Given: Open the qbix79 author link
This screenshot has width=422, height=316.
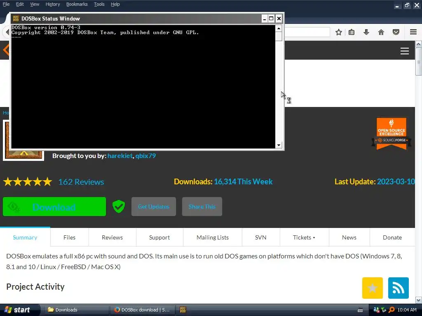Looking at the screenshot, I should (x=145, y=156).
